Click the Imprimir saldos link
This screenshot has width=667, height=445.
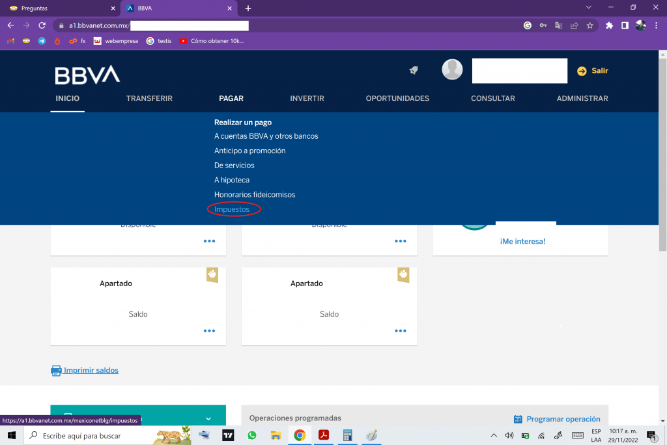[x=91, y=370]
